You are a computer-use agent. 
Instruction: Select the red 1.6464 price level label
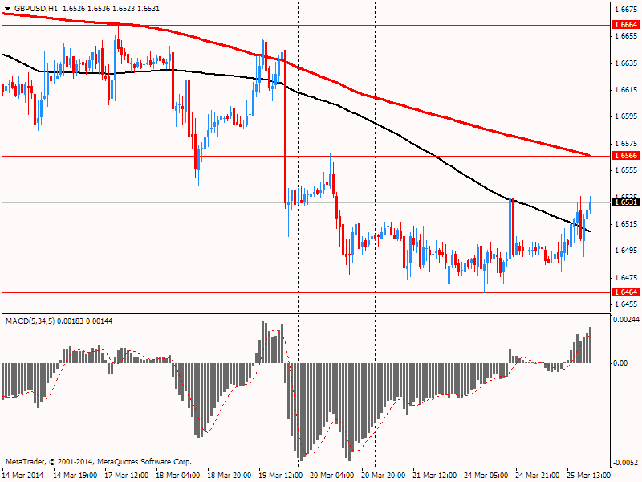click(x=625, y=292)
